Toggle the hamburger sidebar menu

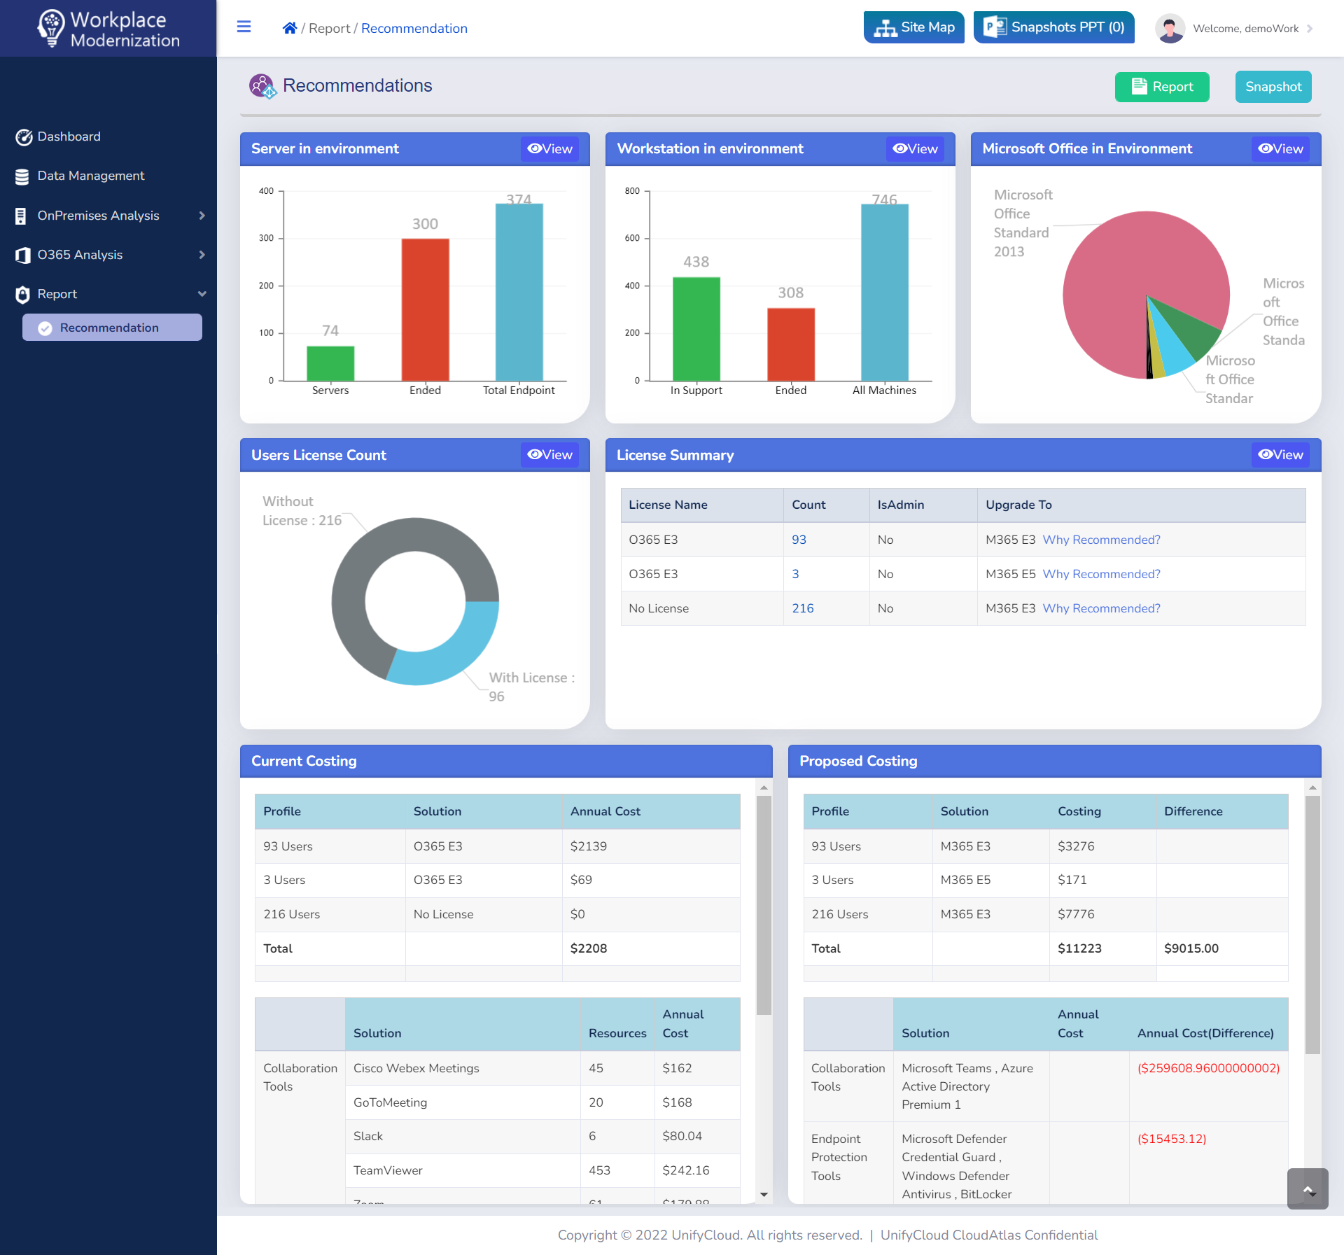244,27
